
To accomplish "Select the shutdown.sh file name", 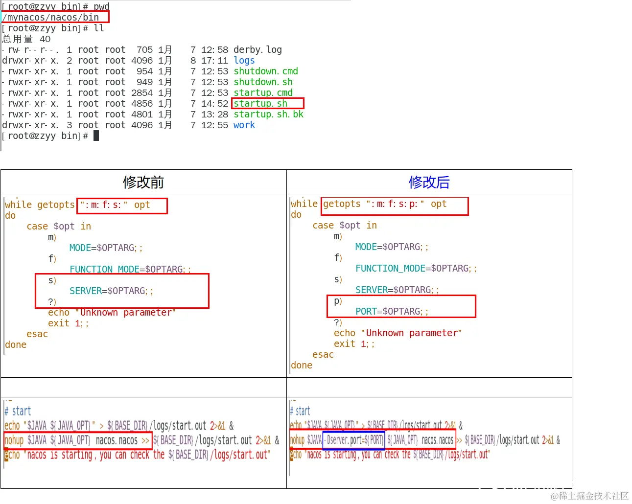I will [x=263, y=82].
